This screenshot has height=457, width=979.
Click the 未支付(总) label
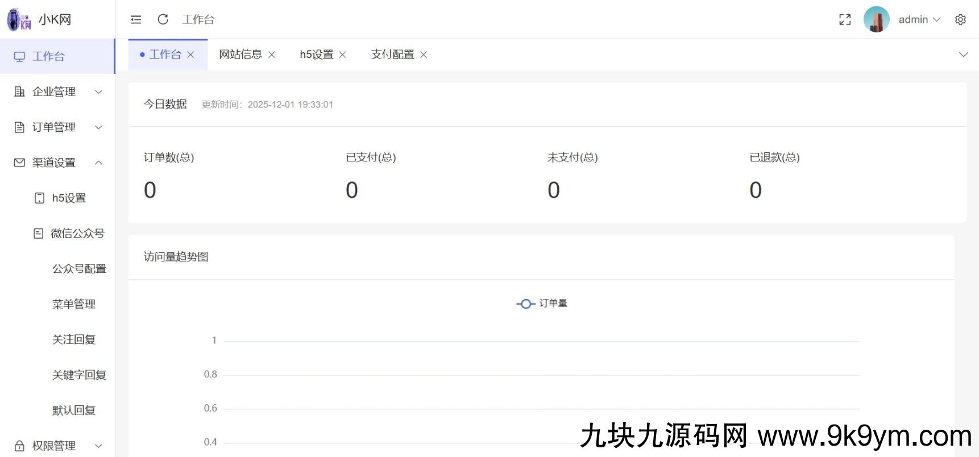coord(573,157)
